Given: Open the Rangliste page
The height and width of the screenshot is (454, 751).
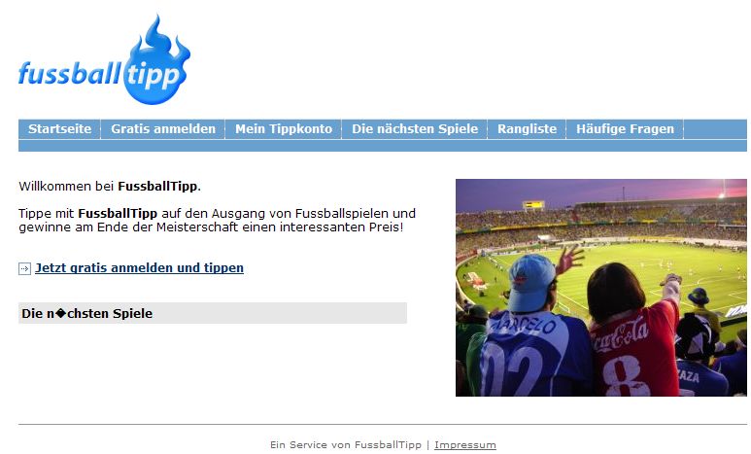Looking at the screenshot, I should click(527, 129).
